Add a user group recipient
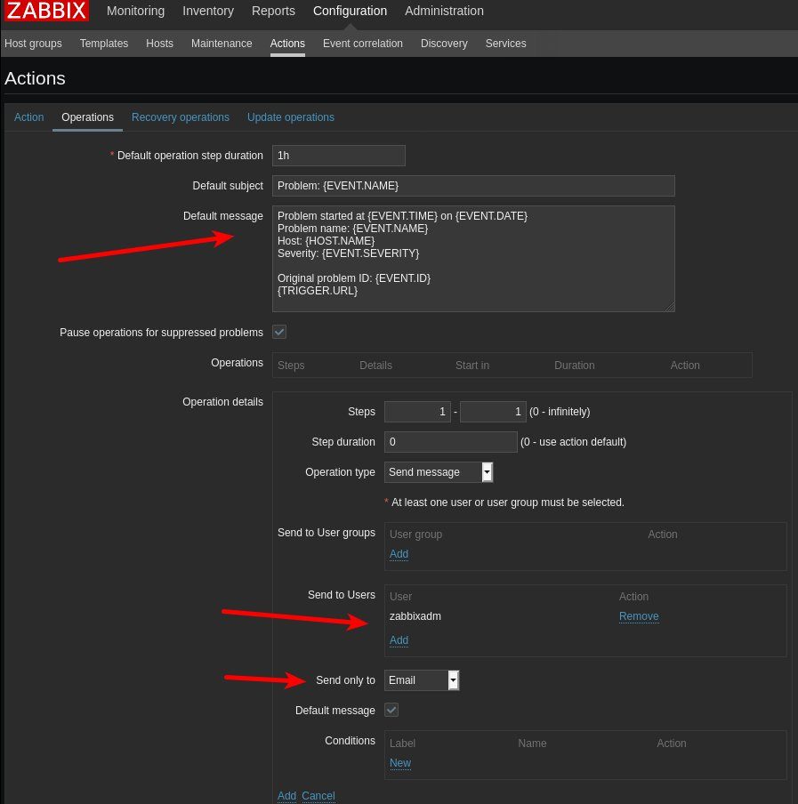 (x=399, y=554)
